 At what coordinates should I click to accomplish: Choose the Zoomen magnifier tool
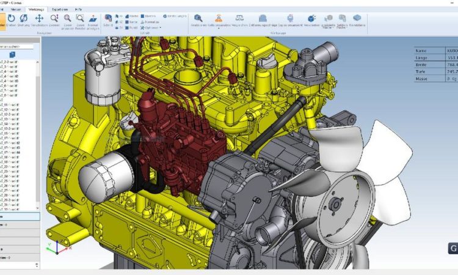(x=54, y=21)
